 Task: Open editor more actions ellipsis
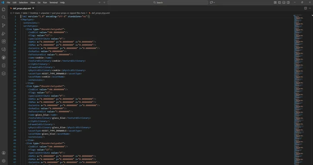pos(310,8)
